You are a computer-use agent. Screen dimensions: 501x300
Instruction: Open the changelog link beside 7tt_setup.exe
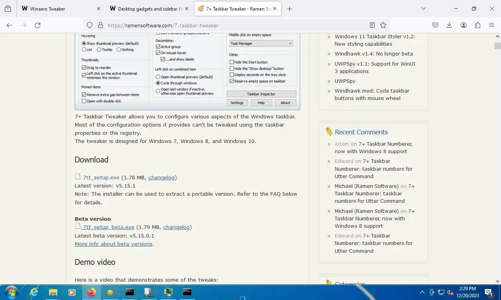pyautogui.click(x=161, y=177)
